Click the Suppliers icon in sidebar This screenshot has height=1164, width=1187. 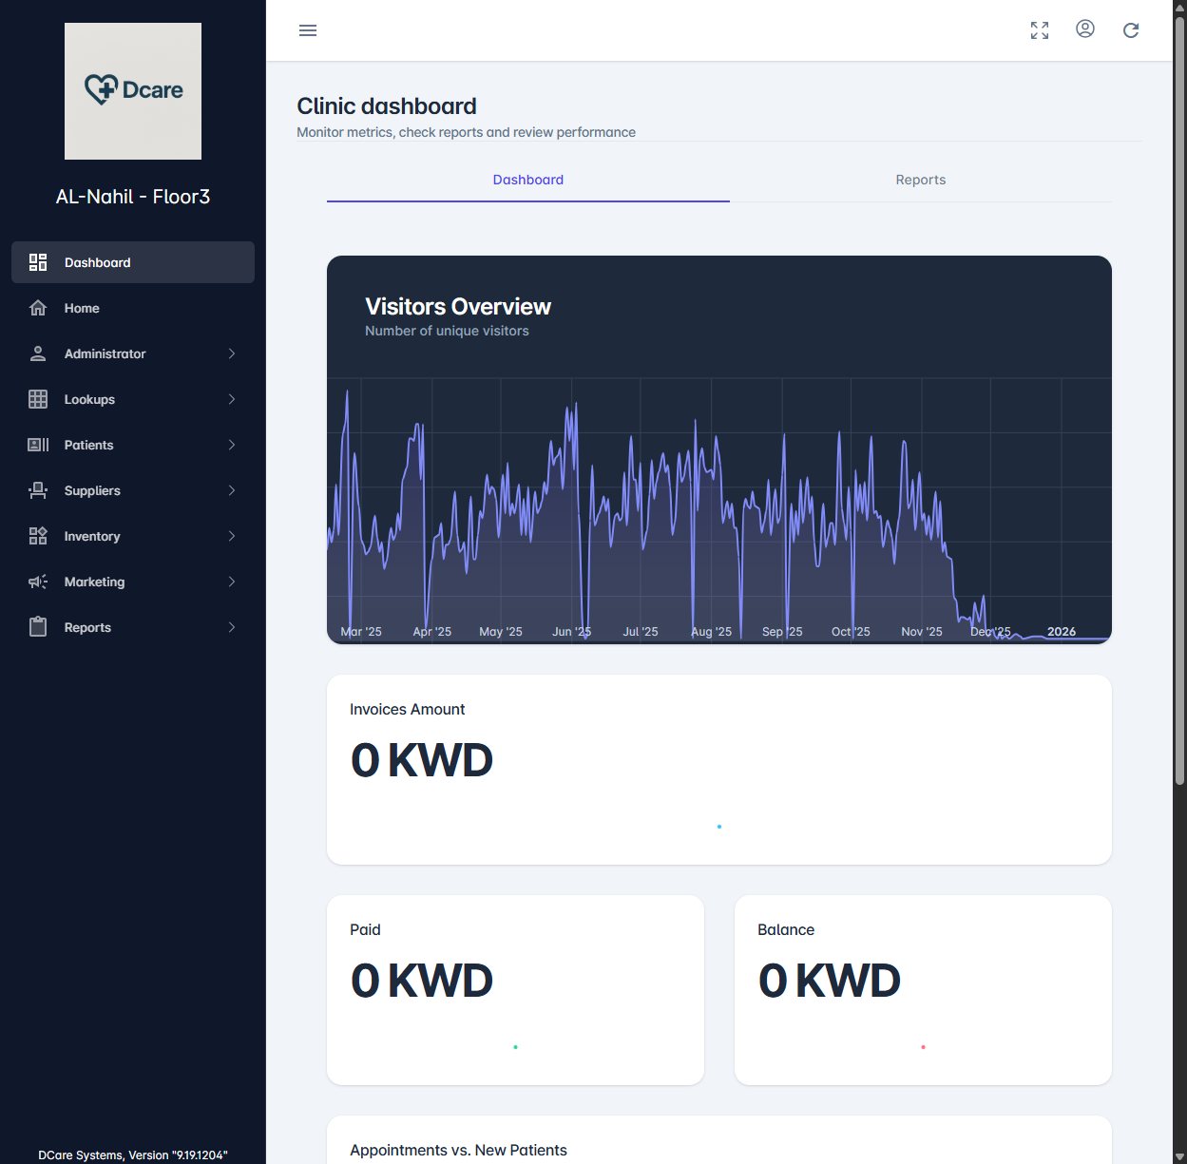(38, 490)
